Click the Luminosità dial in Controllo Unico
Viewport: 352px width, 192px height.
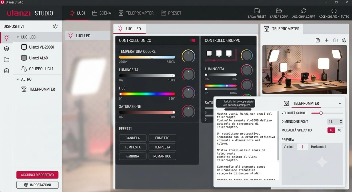tap(188, 74)
